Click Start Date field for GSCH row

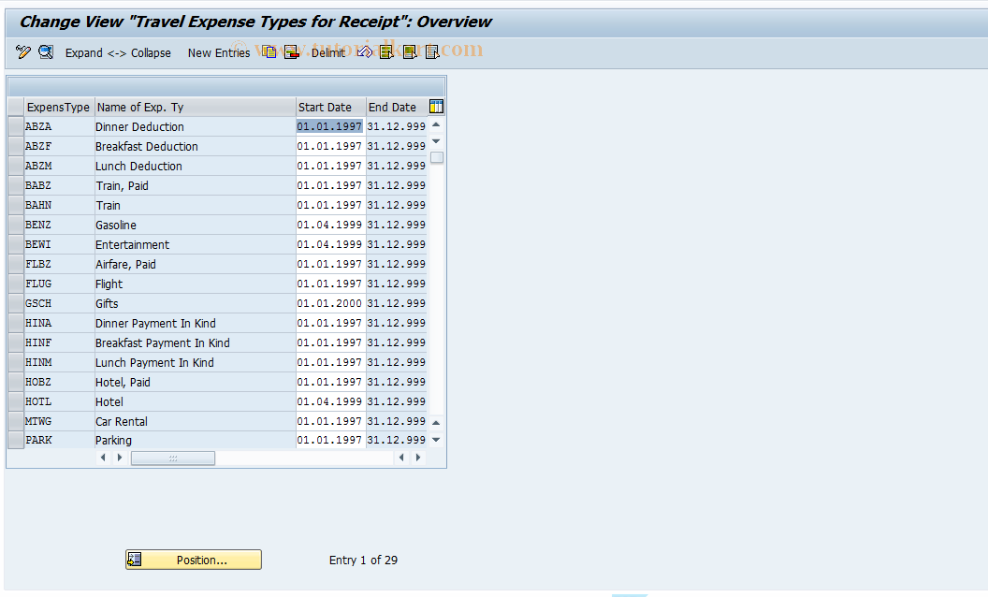pos(329,303)
